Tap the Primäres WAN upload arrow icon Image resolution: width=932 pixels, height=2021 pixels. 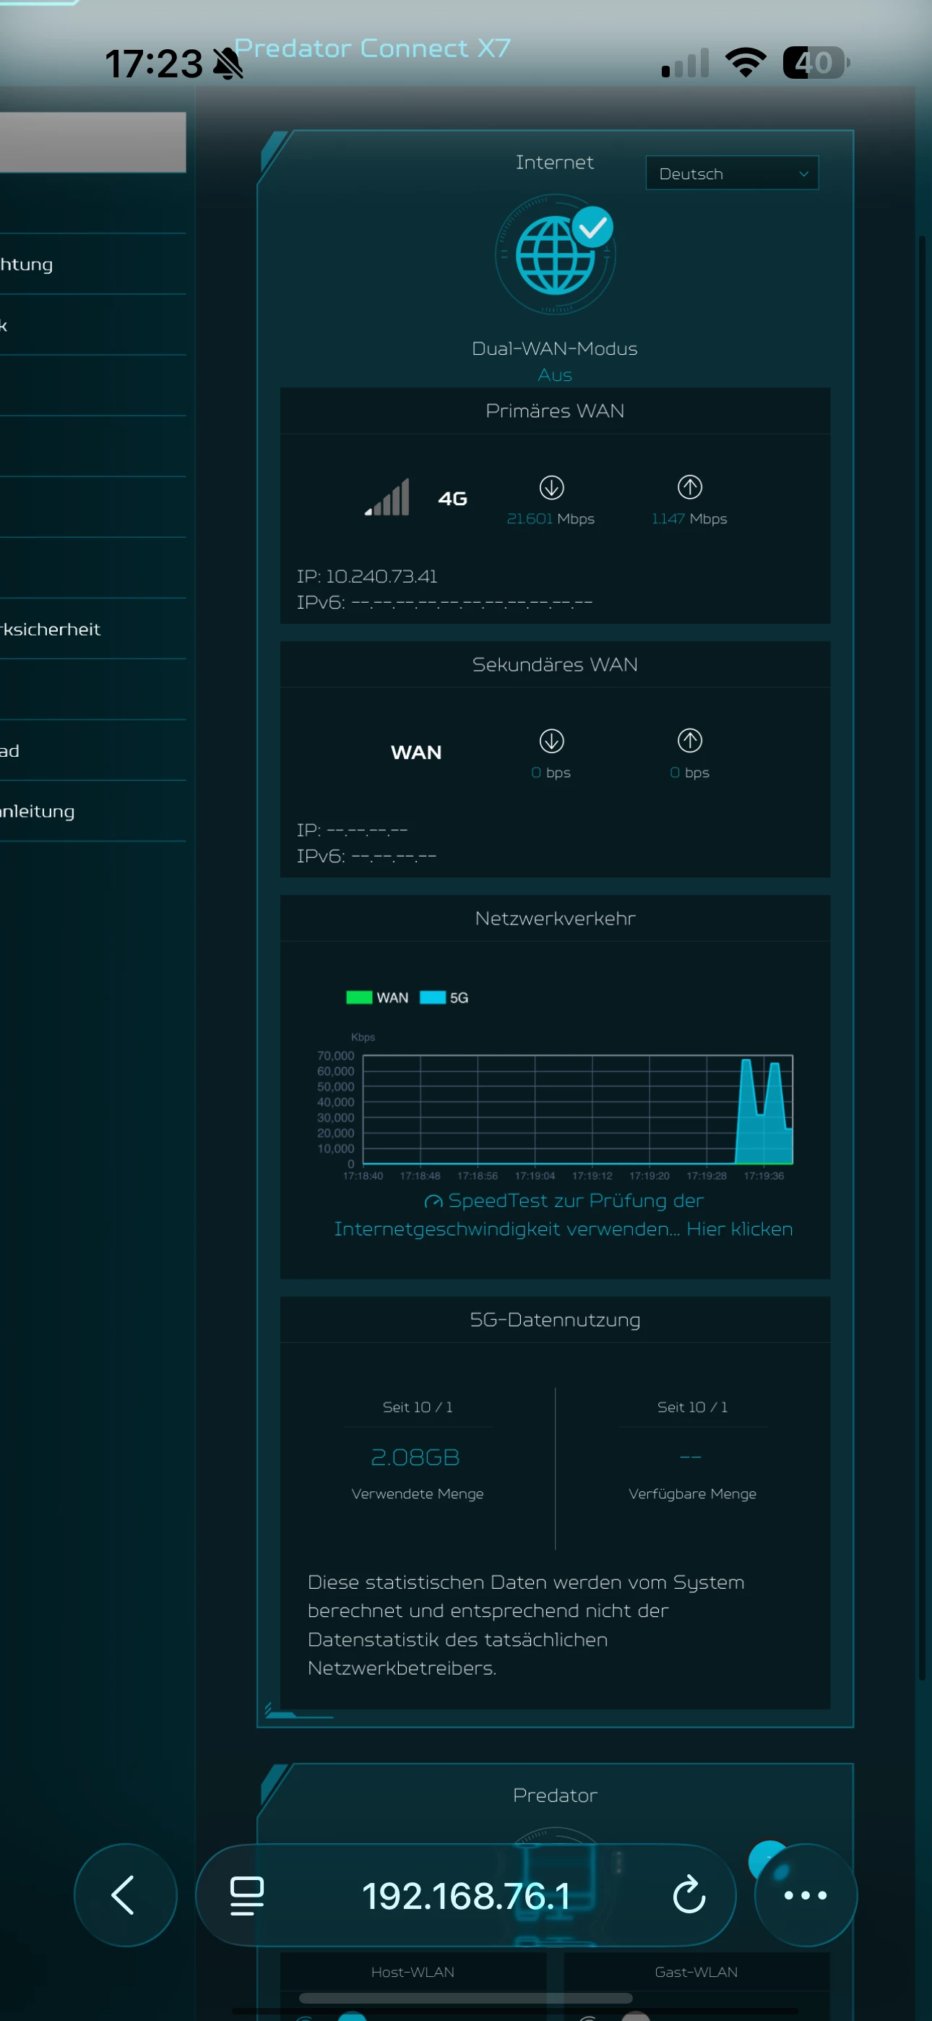pos(689,487)
